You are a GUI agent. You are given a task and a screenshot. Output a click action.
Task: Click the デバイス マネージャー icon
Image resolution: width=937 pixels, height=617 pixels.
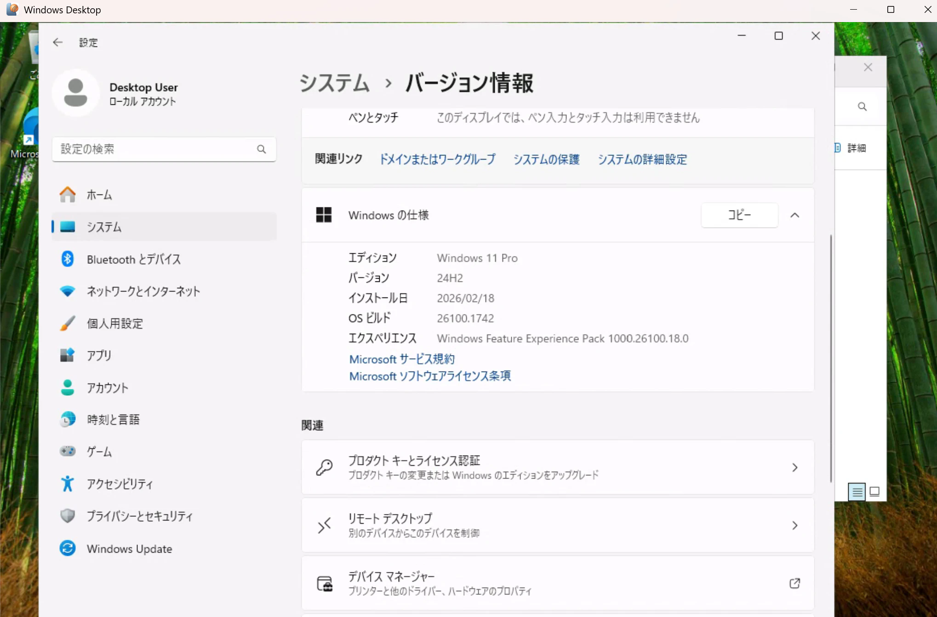click(325, 583)
